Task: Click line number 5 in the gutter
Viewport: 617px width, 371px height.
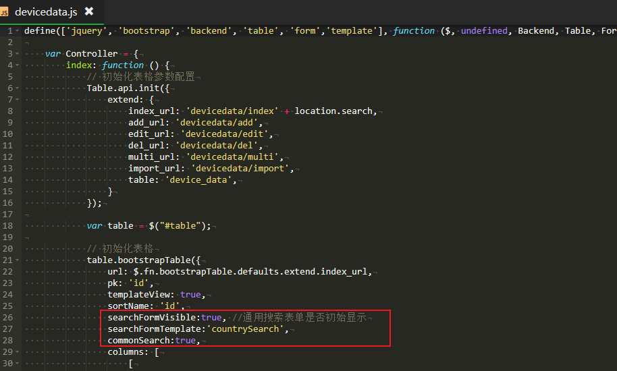Action: coord(10,77)
